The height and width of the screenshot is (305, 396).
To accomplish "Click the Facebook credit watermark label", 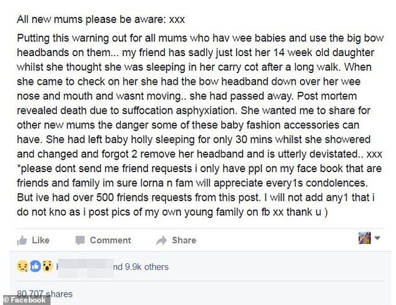I will 25,300.
